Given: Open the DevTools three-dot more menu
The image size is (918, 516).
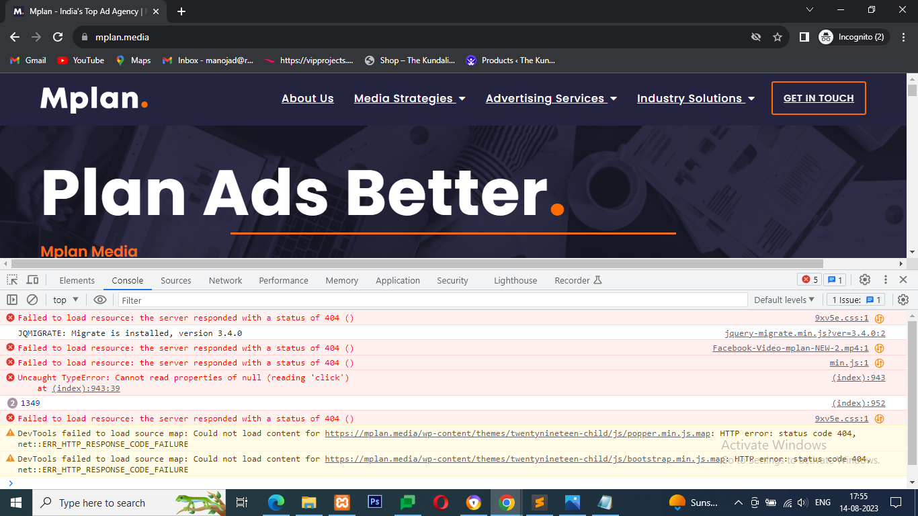Looking at the screenshot, I should (x=885, y=279).
